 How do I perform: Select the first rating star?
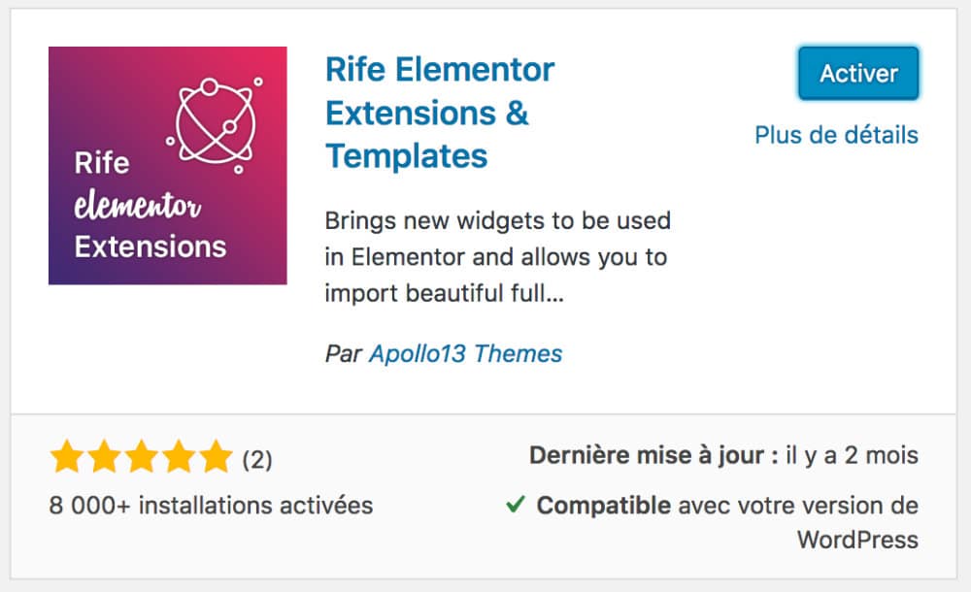[x=68, y=454]
